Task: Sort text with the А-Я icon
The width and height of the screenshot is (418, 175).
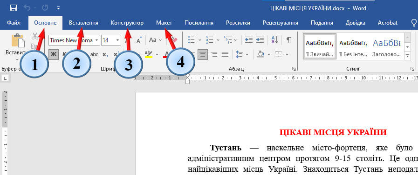Action: [274, 40]
